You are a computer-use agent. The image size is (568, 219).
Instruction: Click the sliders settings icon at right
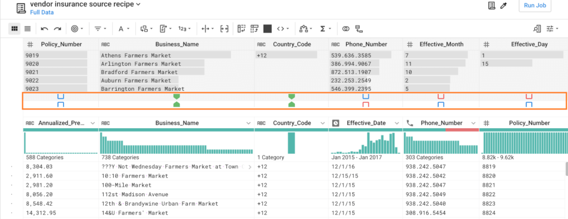553,29
